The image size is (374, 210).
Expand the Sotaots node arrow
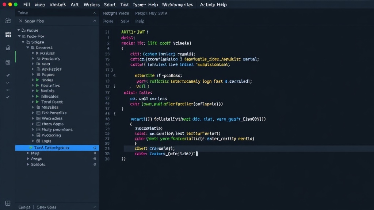pos(28,164)
